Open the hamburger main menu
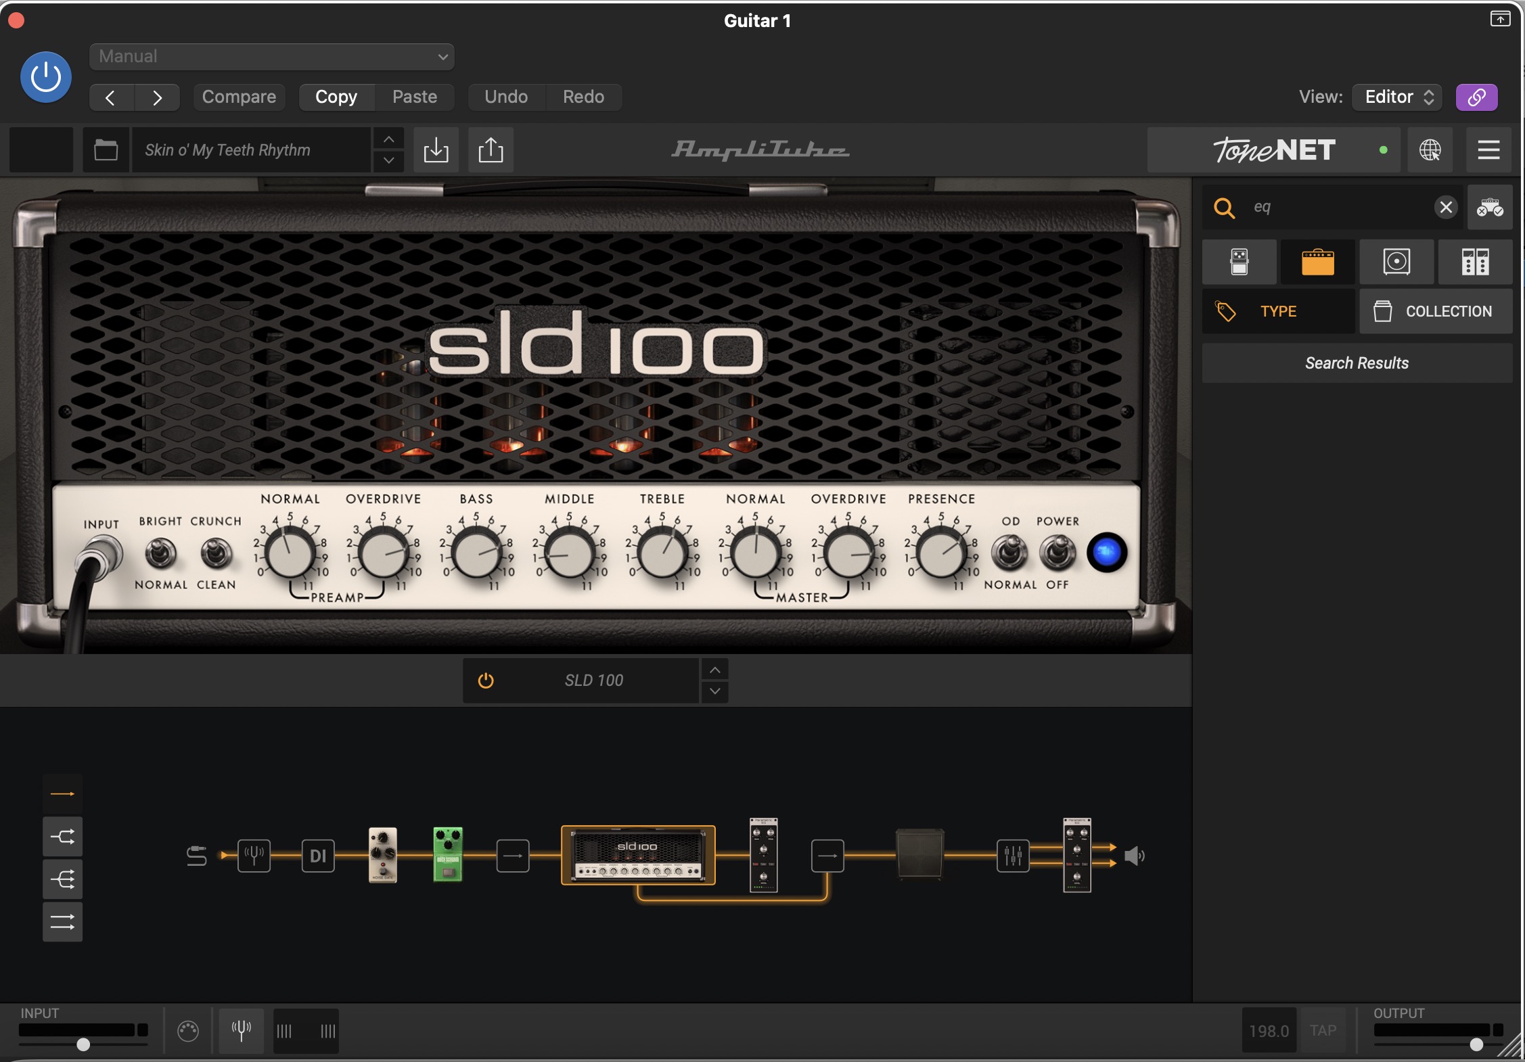The image size is (1525, 1062). [x=1488, y=149]
